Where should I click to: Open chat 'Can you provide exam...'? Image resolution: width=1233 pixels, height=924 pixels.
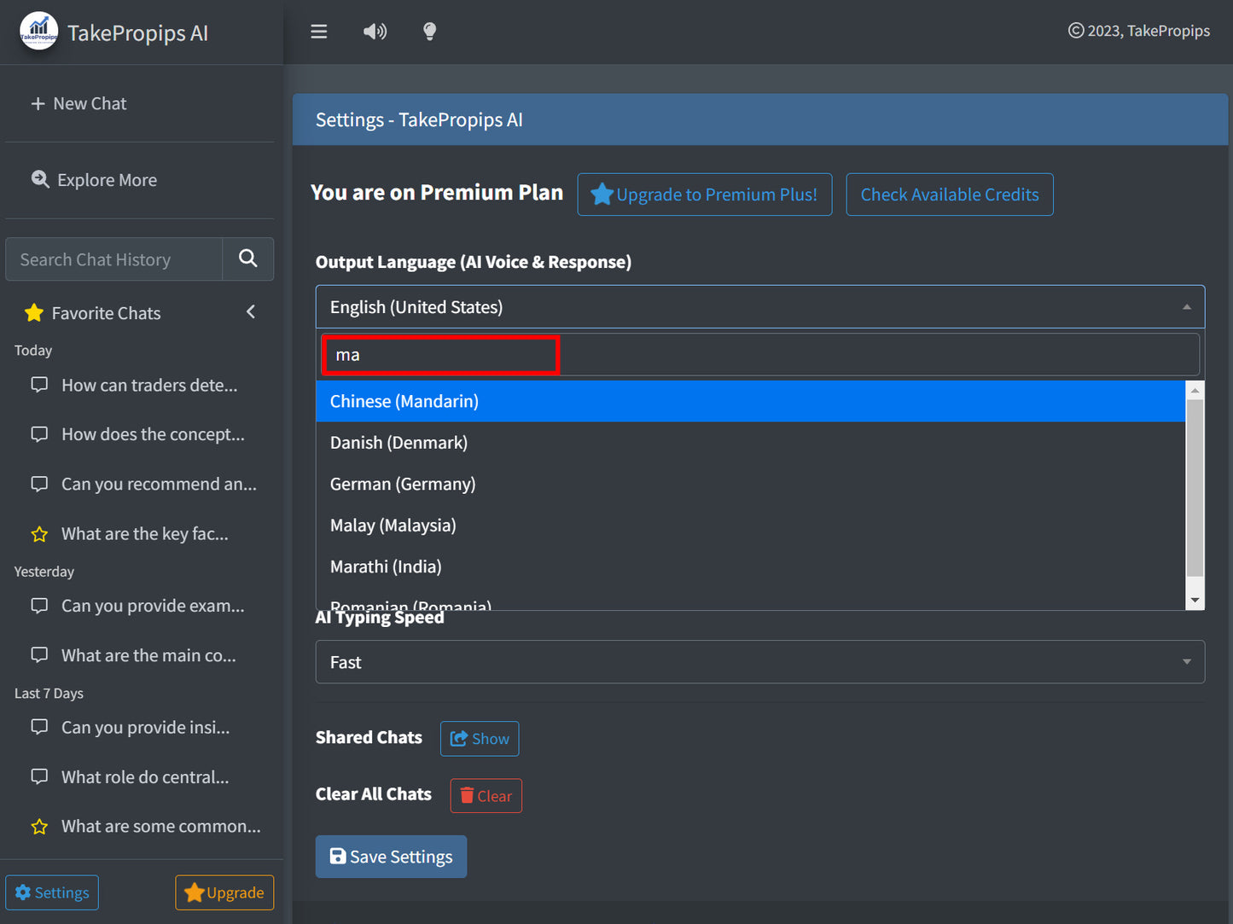(x=153, y=606)
